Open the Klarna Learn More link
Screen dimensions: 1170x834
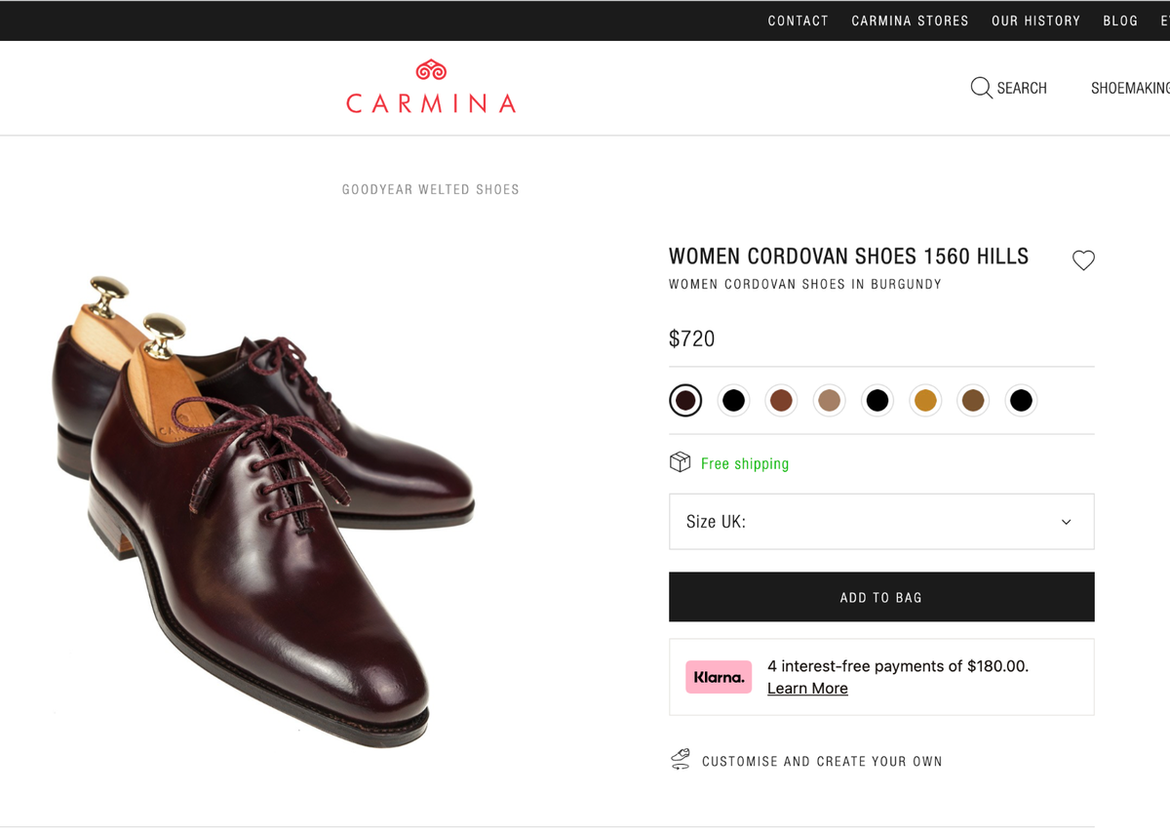pyautogui.click(x=807, y=689)
